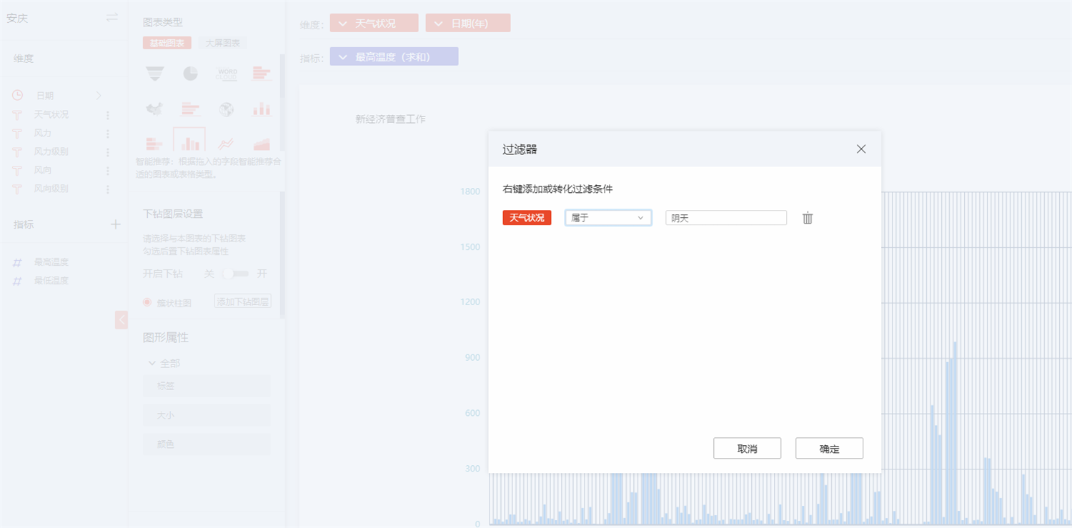Screen dimensions: 1072x528
Task: Select the stacked column chart type
Action: click(262, 109)
